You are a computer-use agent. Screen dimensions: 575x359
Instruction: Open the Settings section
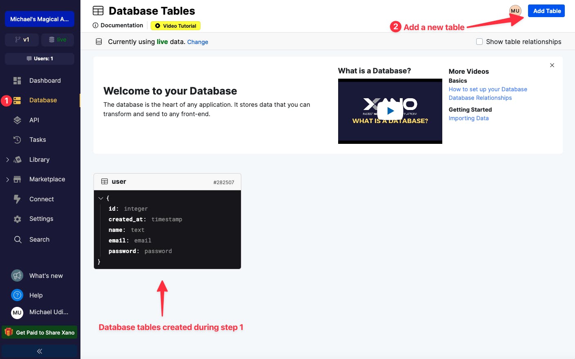[x=41, y=219]
